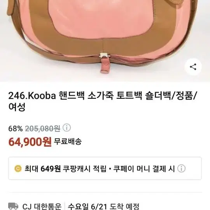The width and height of the screenshot is (210, 210).
Task: Tap the red 64,900원 sale price
Action: [30, 142]
